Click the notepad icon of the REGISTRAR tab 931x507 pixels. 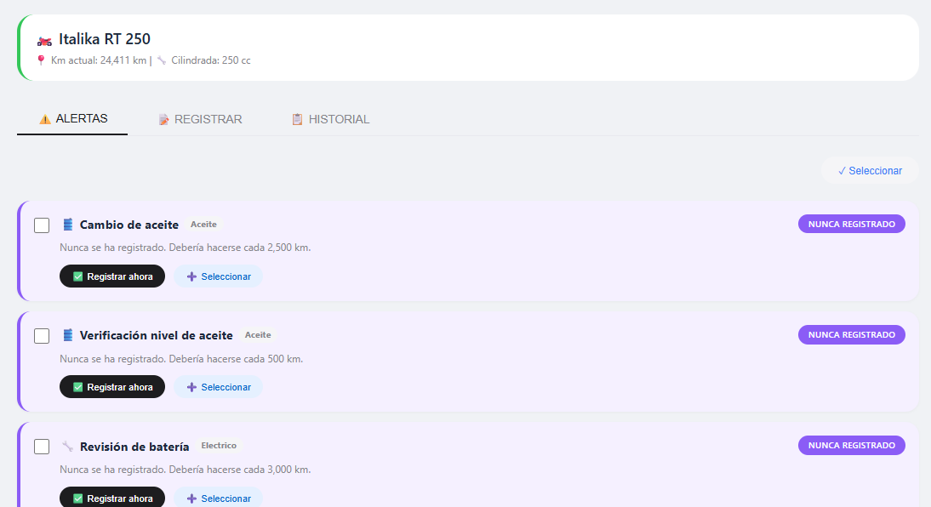click(164, 119)
